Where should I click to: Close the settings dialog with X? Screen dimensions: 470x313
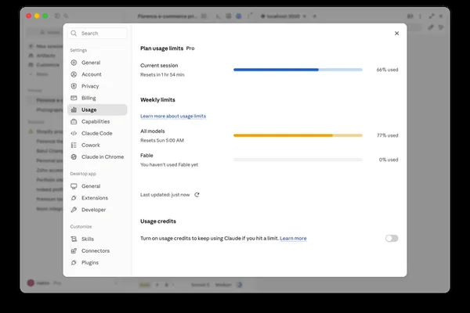coord(396,33)
